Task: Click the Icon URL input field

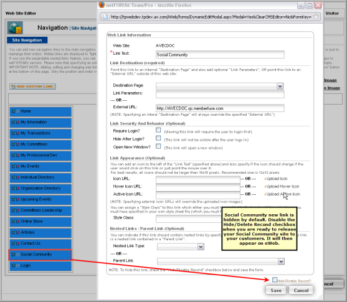Action: tap(198, 179)
